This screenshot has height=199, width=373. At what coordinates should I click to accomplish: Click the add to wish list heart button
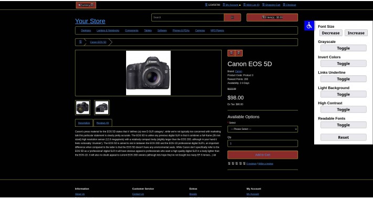[x=231, y=53]
